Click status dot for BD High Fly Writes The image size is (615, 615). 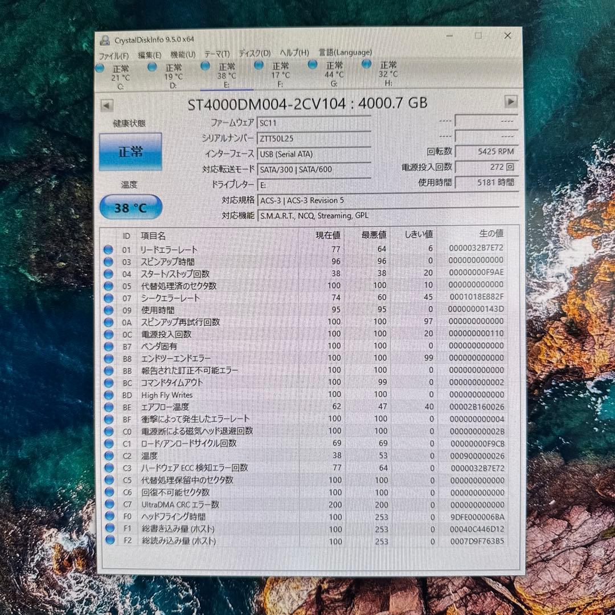109,395
